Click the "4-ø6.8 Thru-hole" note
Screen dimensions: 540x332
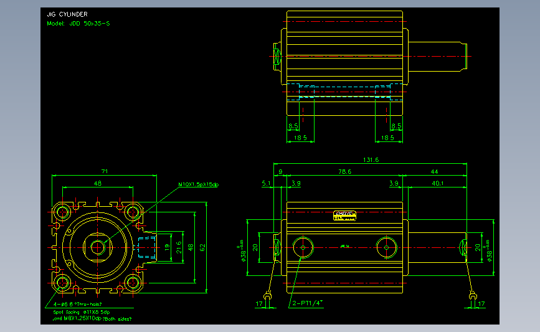pyautogui.click(x=77, y=304)
